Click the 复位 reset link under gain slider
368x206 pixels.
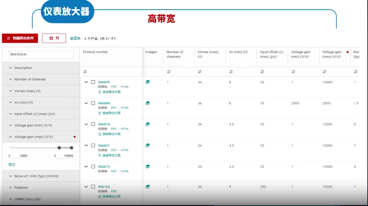coord(12,164)
